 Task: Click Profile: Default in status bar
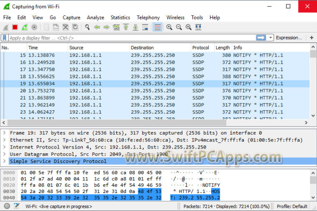pyautogui.click(x=292, y=206)
